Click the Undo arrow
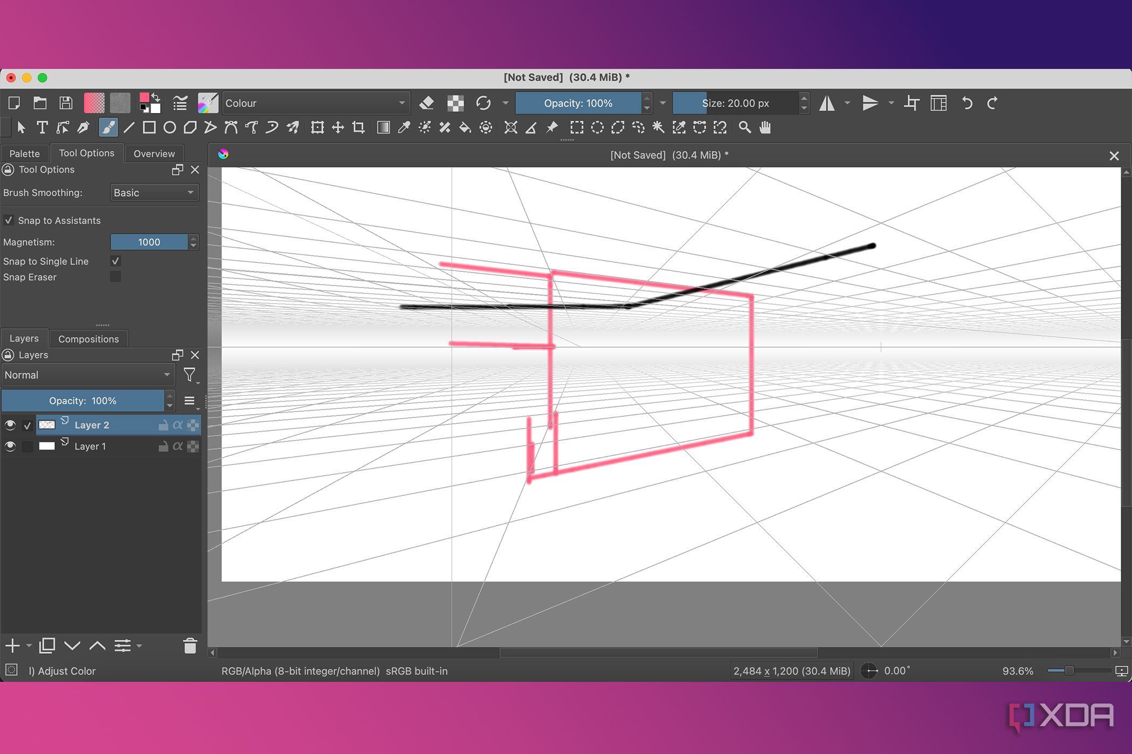Screen dimensions: 1132x754 [967, 103]
